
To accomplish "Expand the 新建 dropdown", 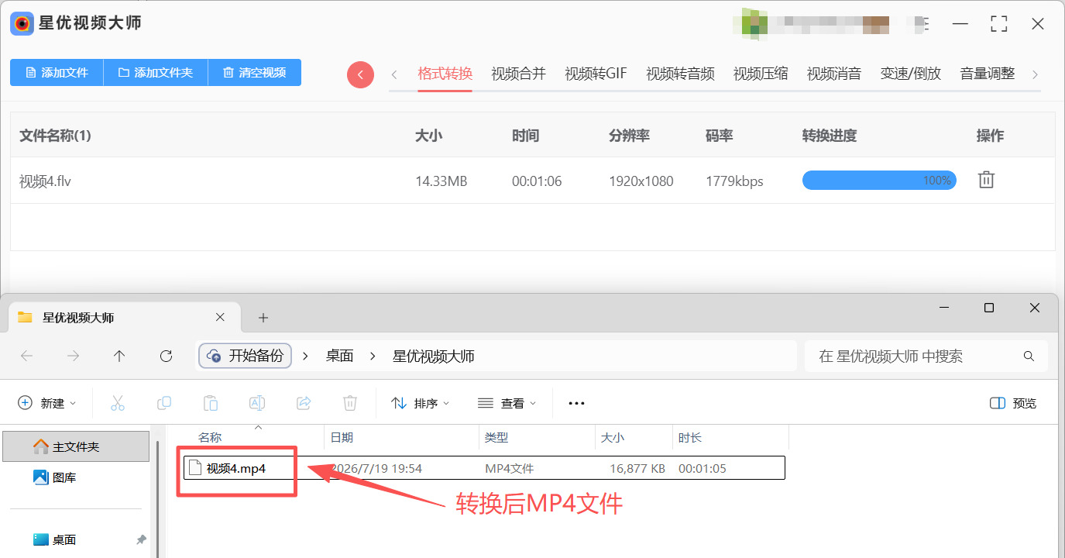I will click(47, 403).
